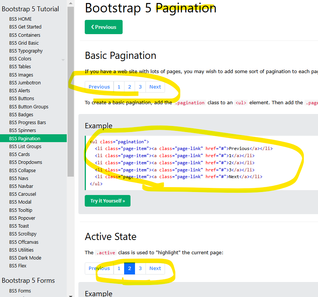Click the green Previous chapter button
This screenshot has height=297, width=318.
click(x=103, y=27)
